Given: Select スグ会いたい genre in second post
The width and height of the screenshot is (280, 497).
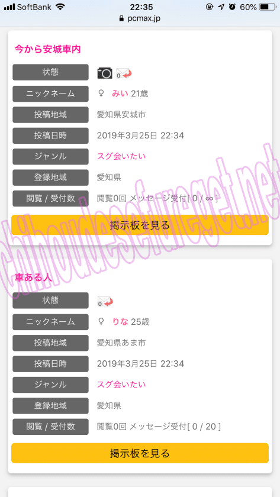Looking at the screenshot, I should (x=121, y=385).
